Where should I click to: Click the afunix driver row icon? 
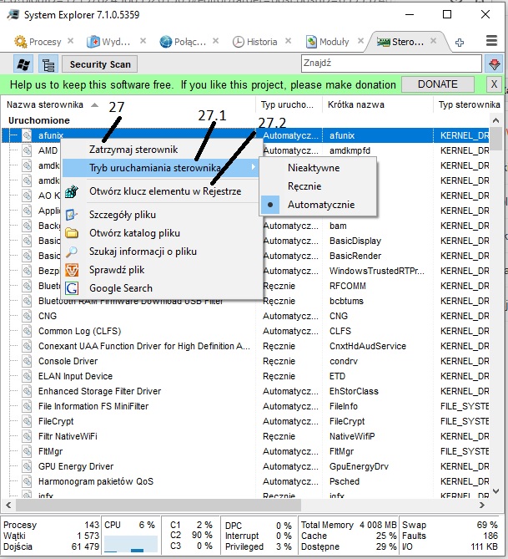tap(27, 135)
